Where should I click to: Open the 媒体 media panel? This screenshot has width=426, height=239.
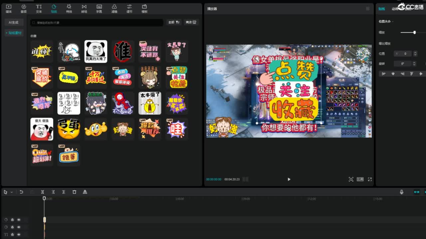tap(9, 9)
